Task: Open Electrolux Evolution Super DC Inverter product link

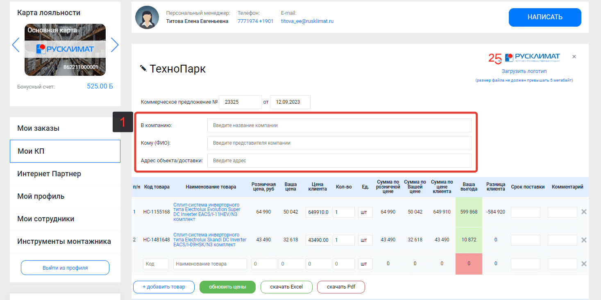Action: (207, 212)
